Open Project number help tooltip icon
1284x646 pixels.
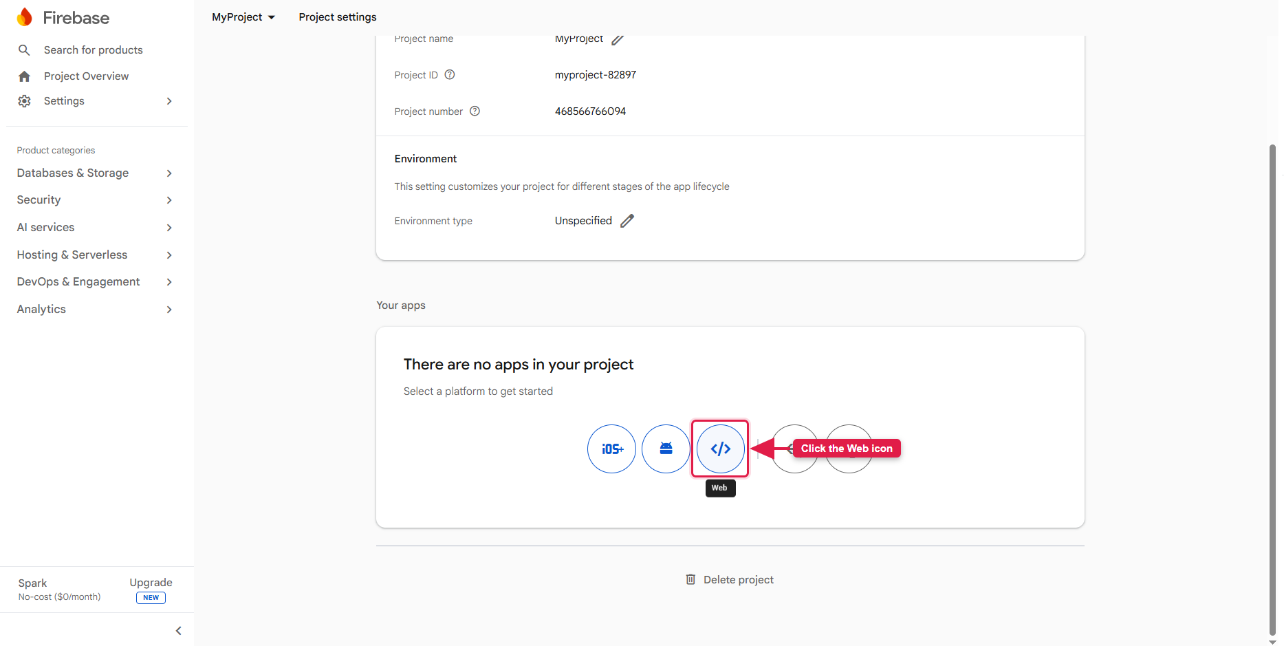pyautogui.click(x=475, y=111)
